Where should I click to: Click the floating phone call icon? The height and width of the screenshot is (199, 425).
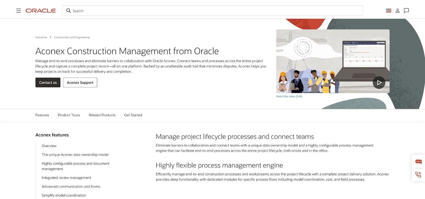(418, 174)
